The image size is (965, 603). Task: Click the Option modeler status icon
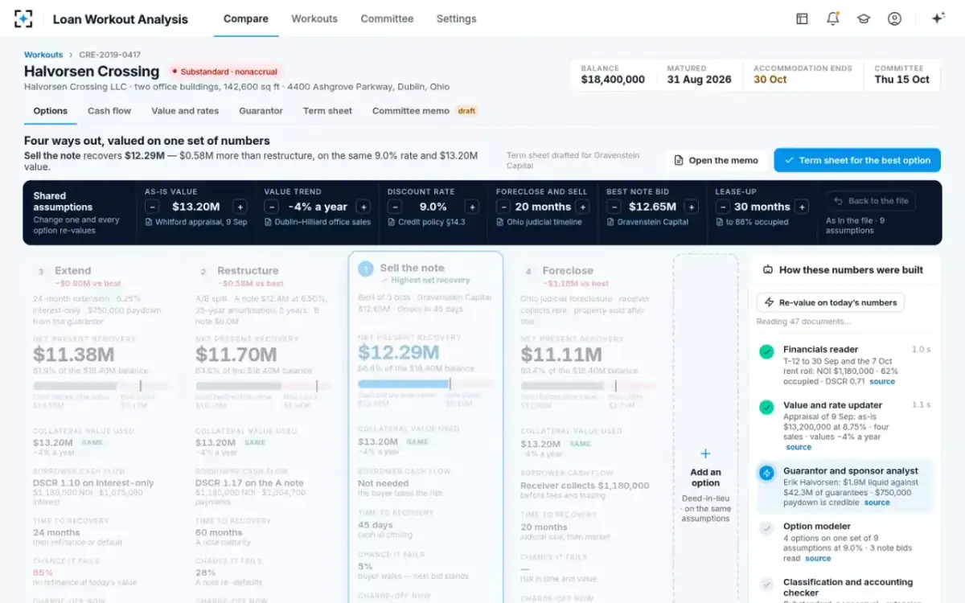coord(766,528)
